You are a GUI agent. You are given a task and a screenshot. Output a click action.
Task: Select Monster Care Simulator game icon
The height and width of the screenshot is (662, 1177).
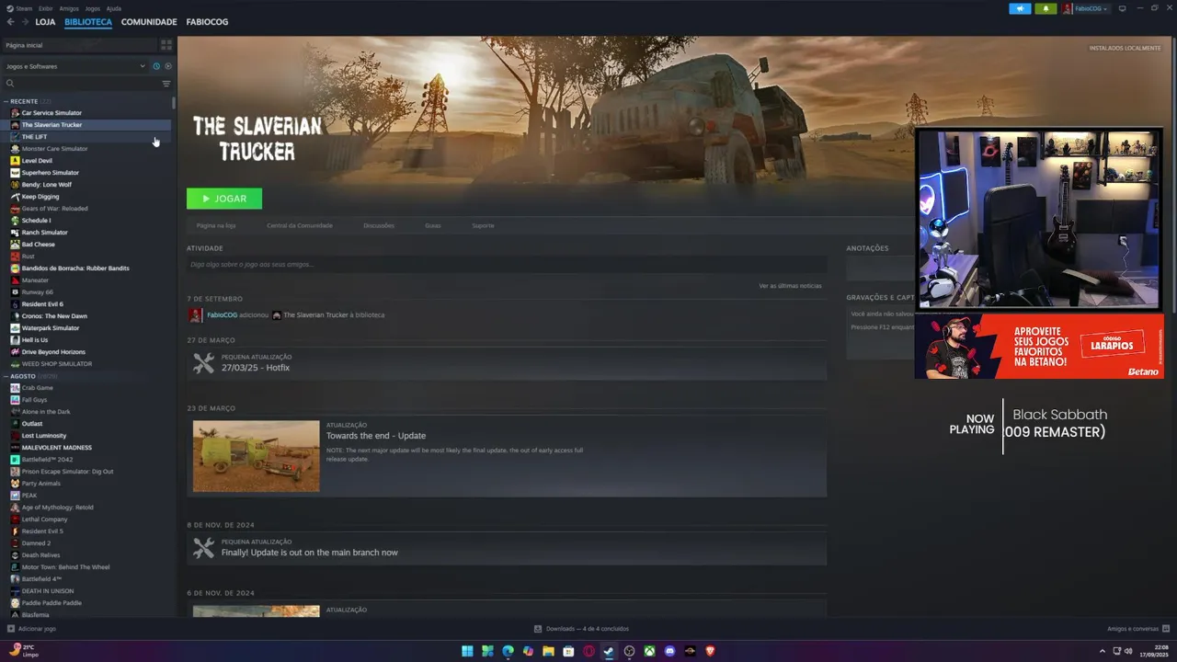click(x=15, y=149)
